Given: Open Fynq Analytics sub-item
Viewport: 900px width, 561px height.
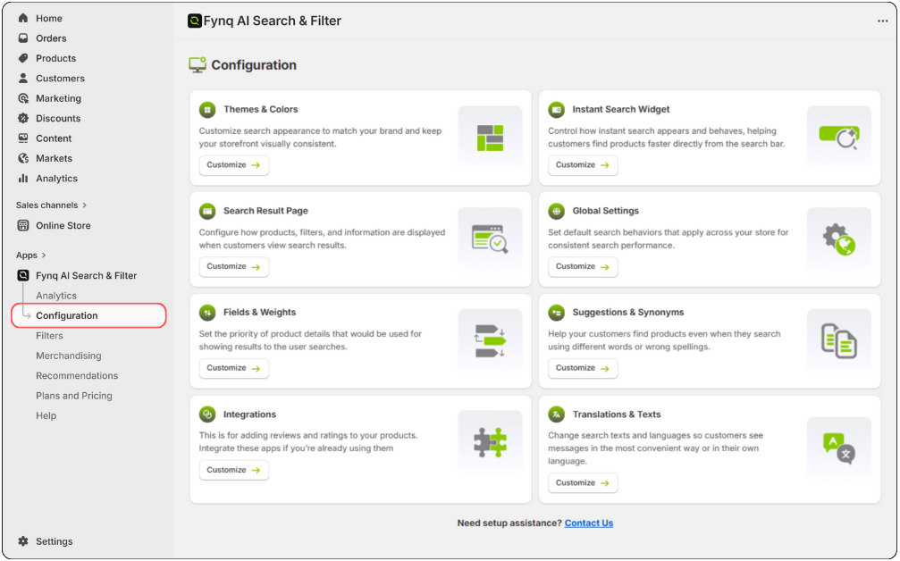Looking at the screenshot, I should pyautogui.click(x=56, y=296).
